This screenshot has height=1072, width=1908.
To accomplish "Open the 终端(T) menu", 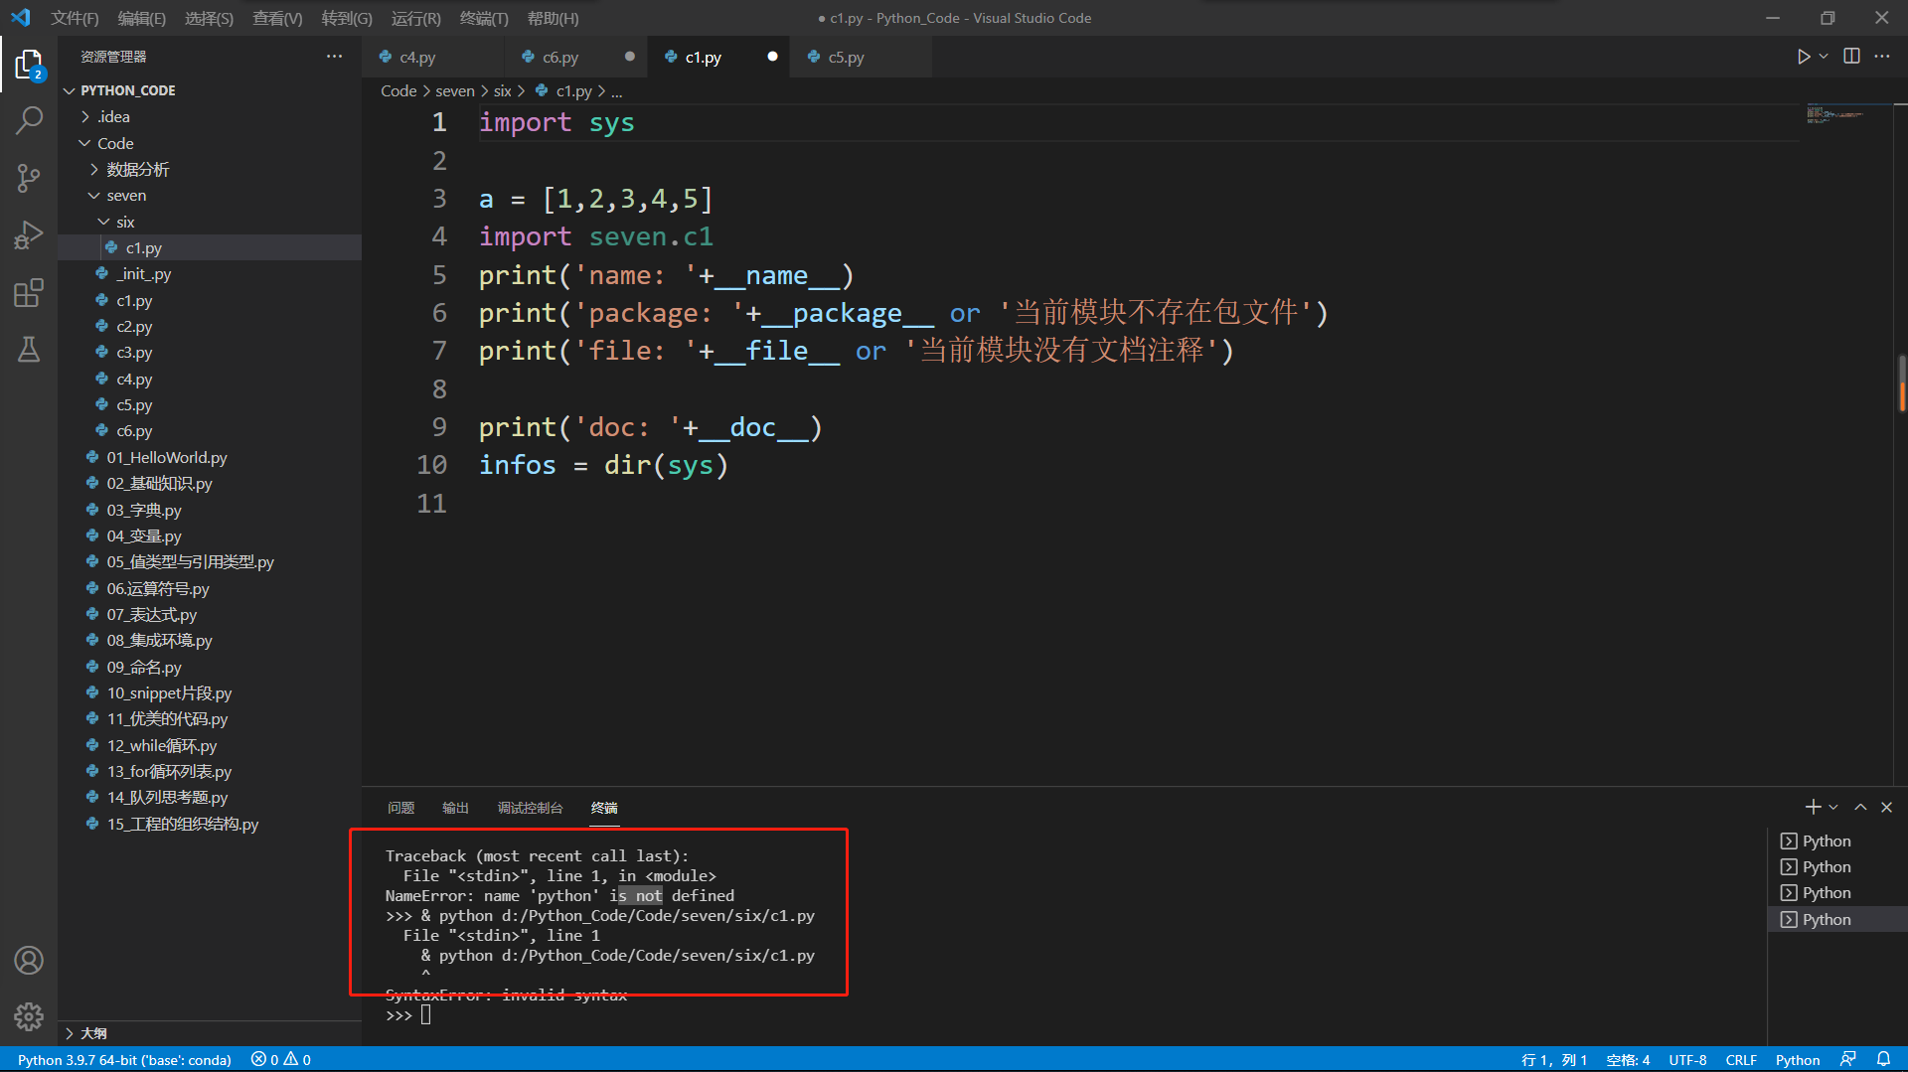I will (484, 18).
